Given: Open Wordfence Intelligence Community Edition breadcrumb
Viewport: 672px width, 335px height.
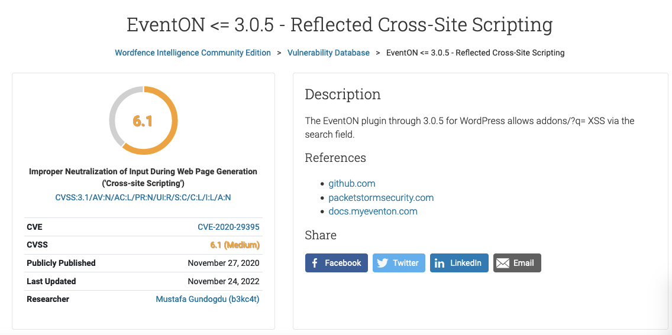Looking at the screenshot, I should (193, 53).
